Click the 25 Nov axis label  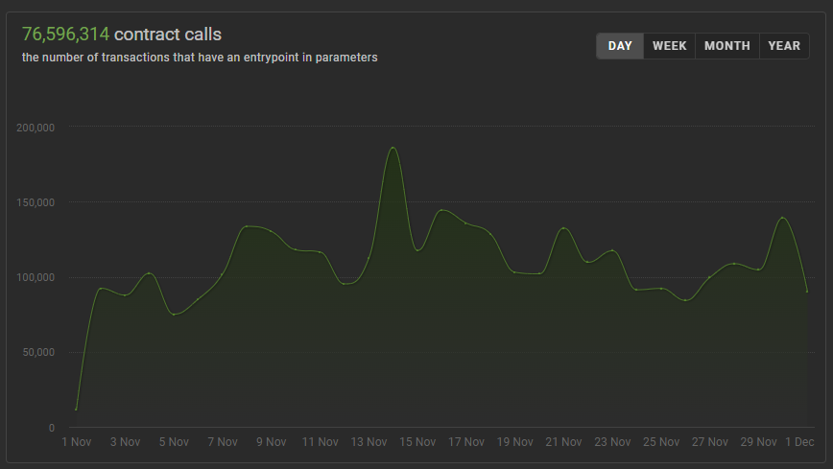(x=661, y=442)
